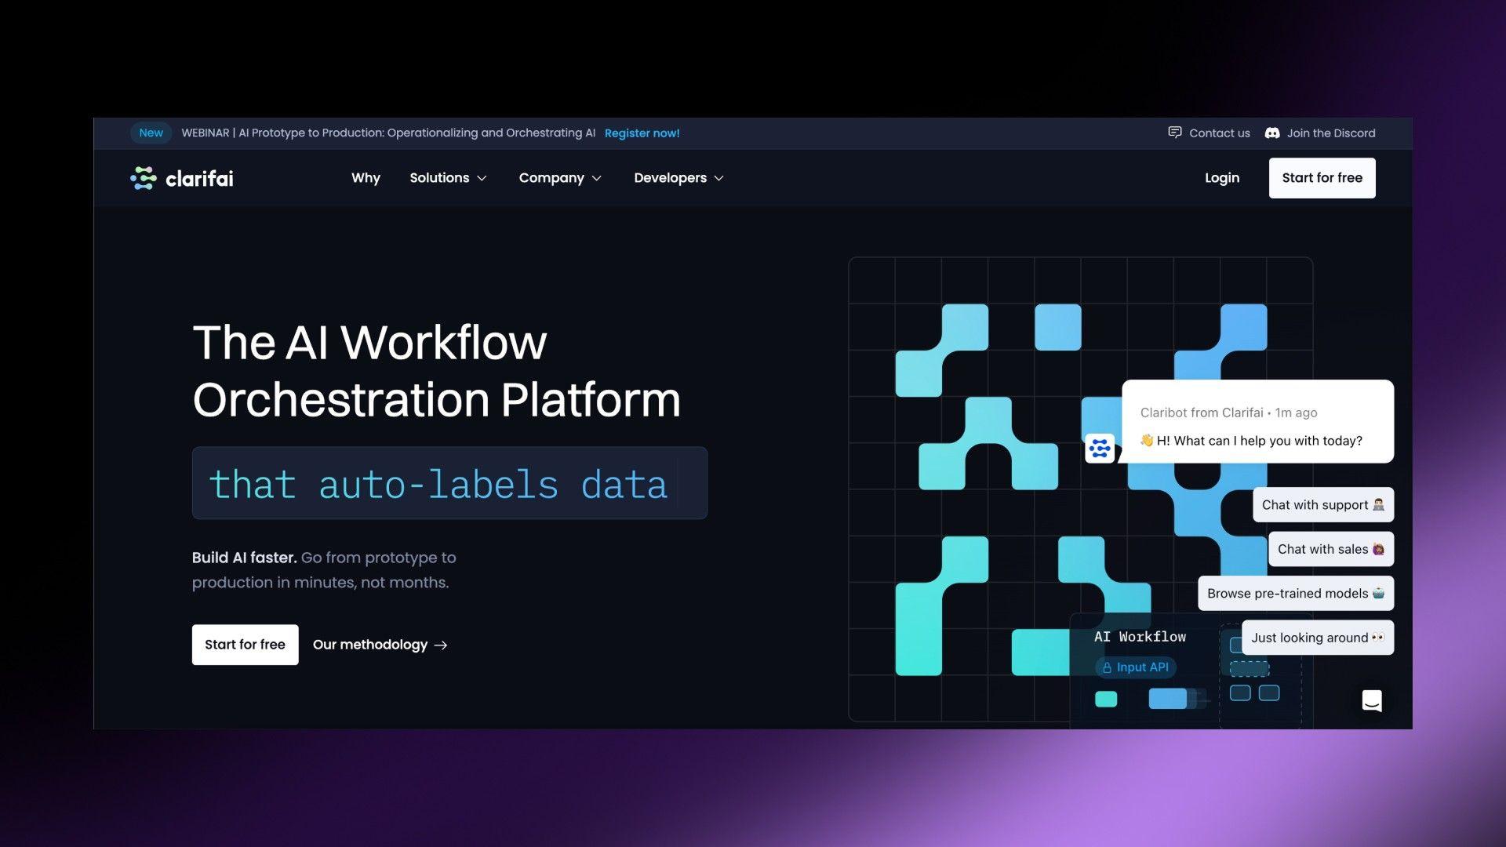Screen dimensions: 1506x847
Task: Expand the Developers dropdown chevron
Action: pos(718,178)
